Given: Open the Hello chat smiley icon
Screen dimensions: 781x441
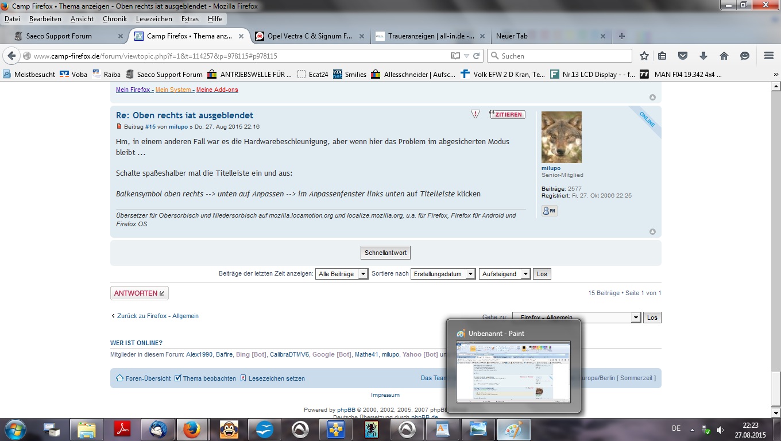Looking at the screenshot, I should (745, 56).
